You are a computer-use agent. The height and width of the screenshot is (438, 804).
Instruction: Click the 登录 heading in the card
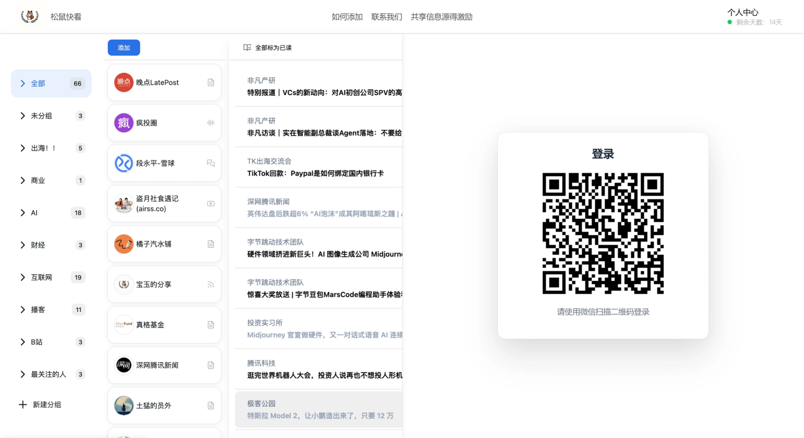pyautogui.click(x=603, y=154)
